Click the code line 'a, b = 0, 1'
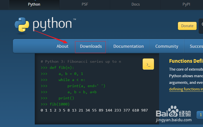The width and height of the screenshot is (203, 127). [62, 74]
